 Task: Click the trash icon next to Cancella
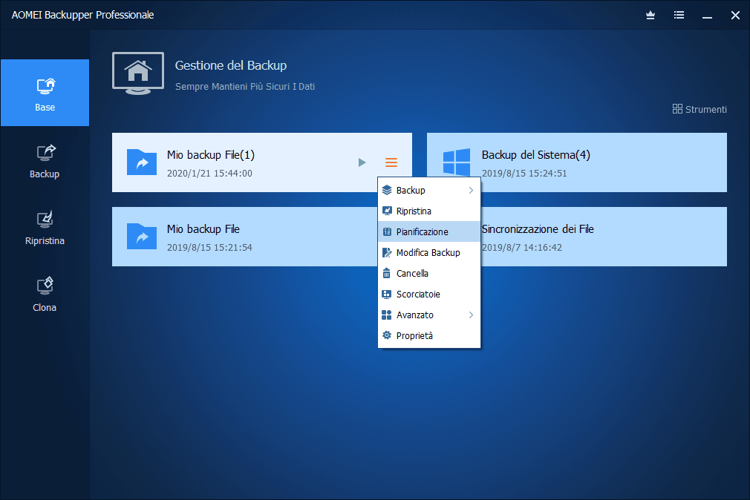tap(386, 274)
